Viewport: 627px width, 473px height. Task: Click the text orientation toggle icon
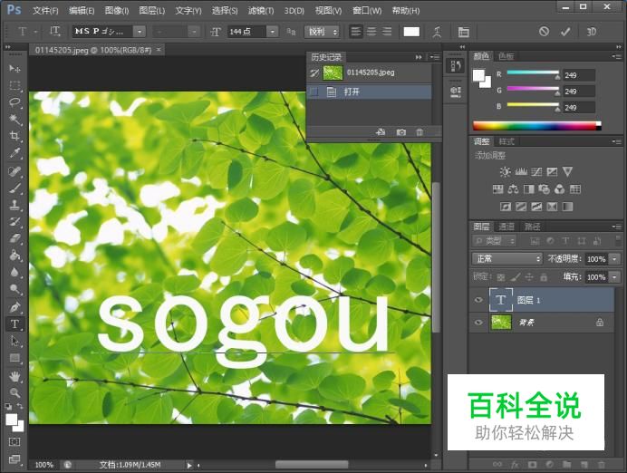[54, 31]
